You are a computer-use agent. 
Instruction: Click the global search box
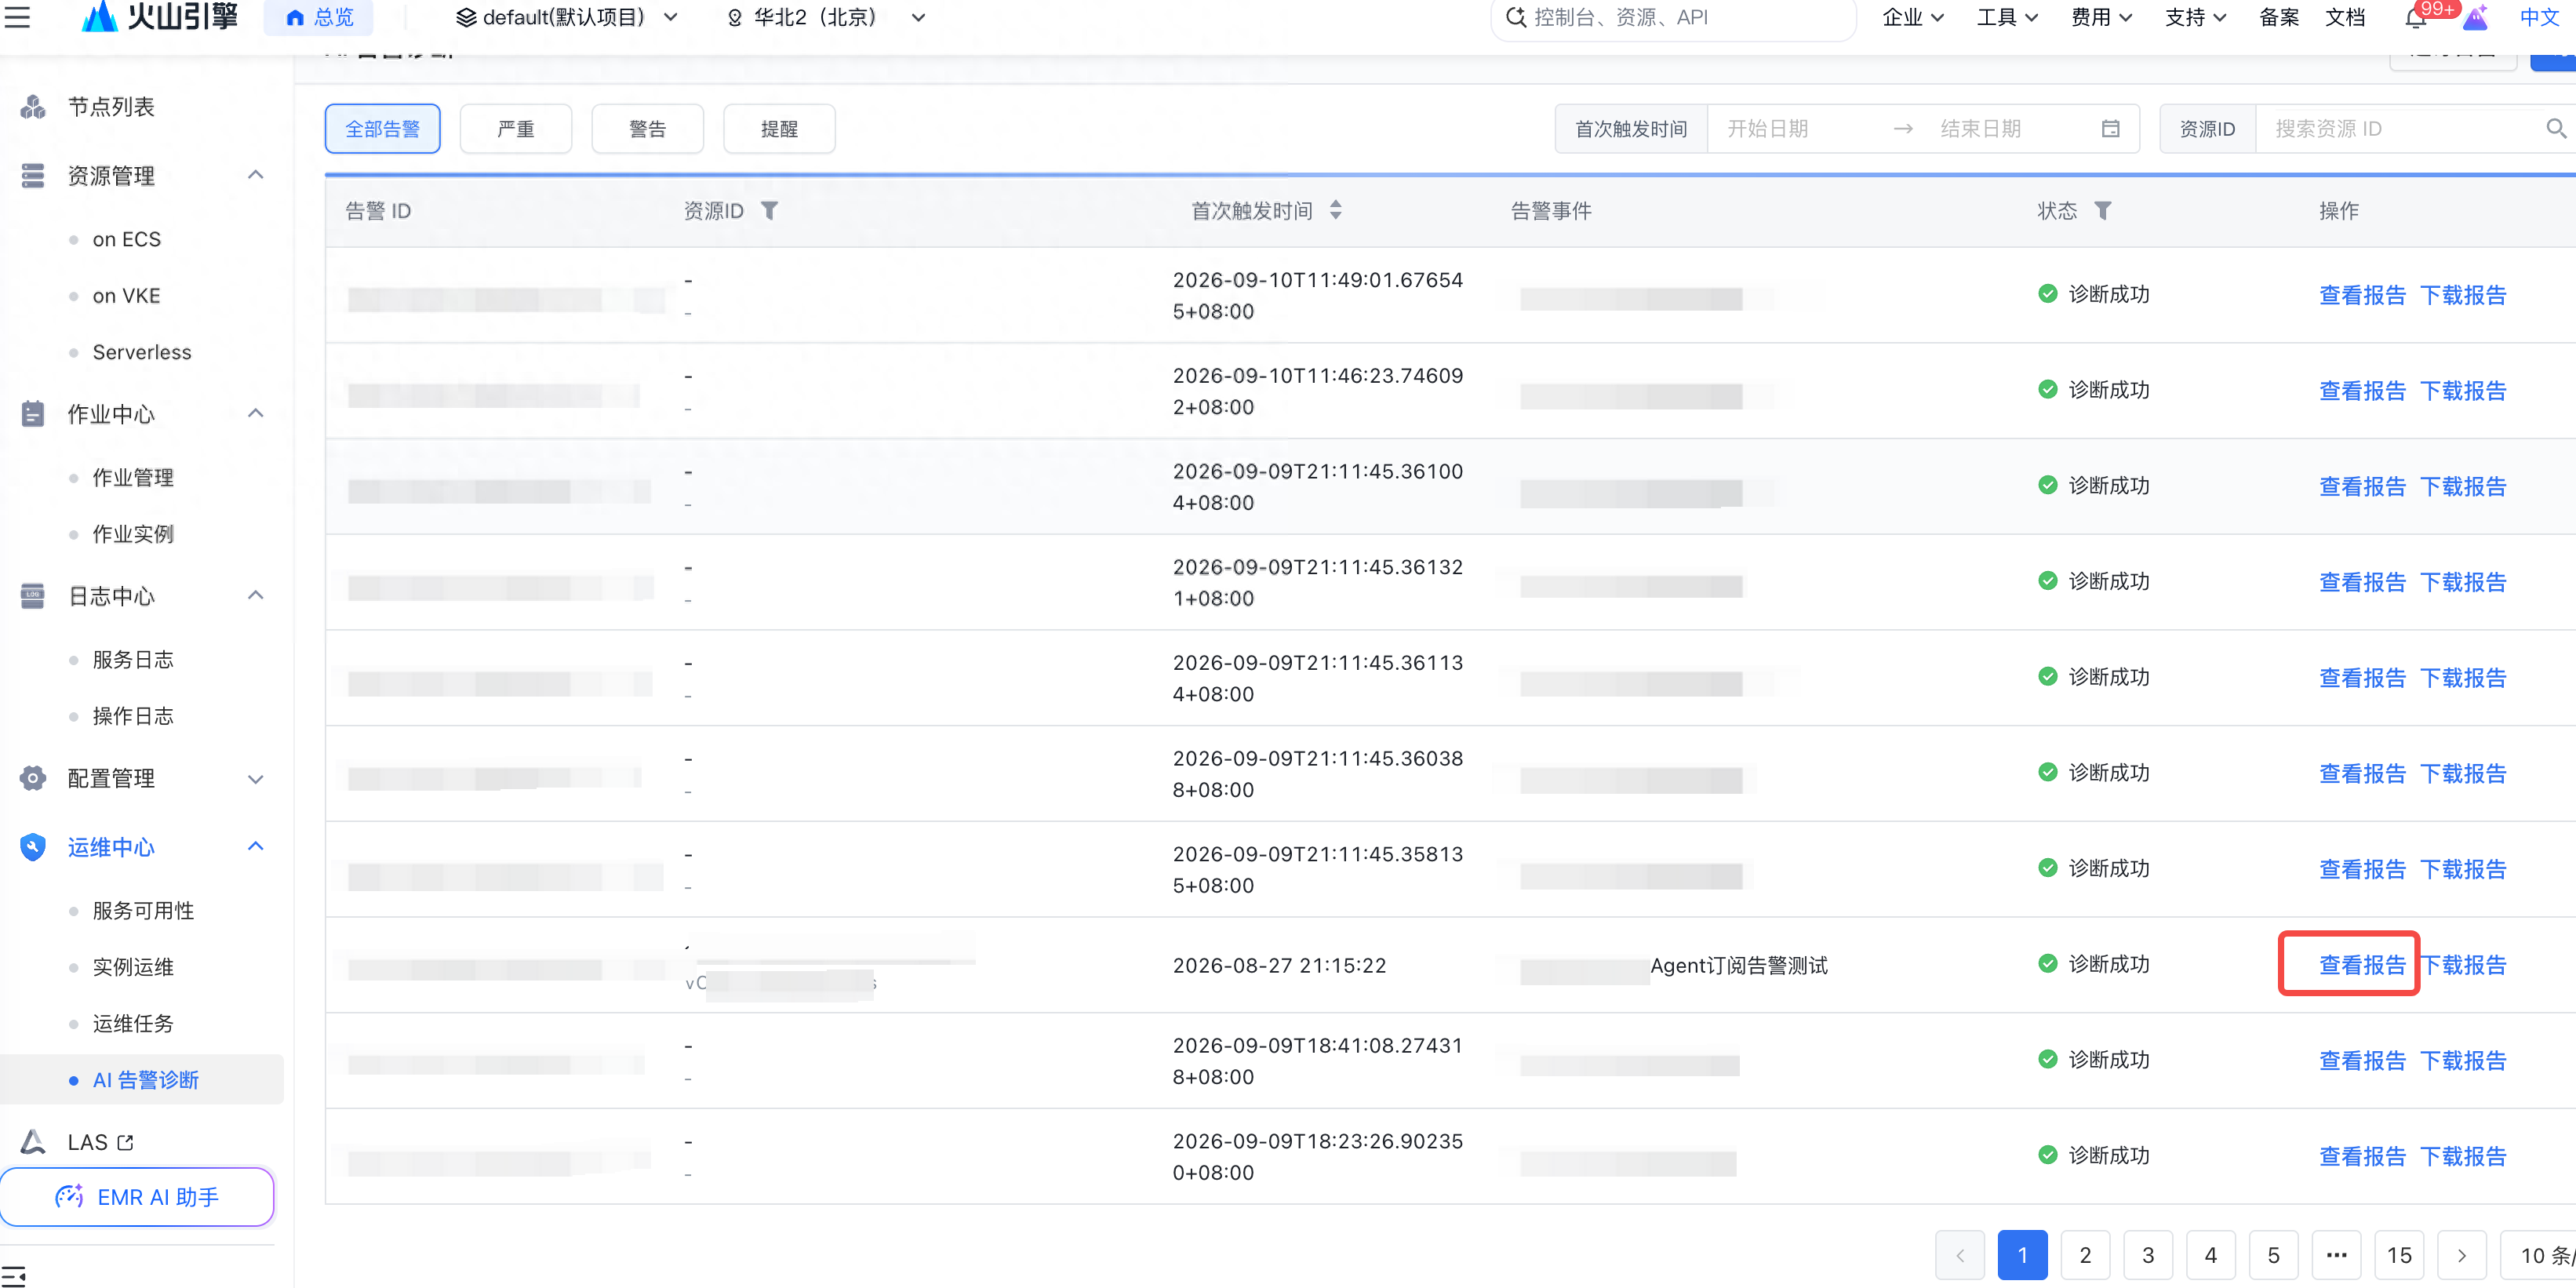coord(1672,17)
